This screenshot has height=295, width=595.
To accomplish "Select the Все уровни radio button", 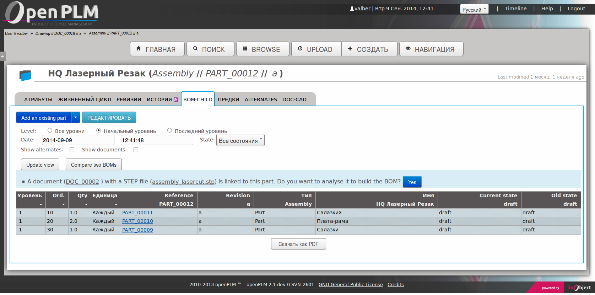I will (50, 130).
